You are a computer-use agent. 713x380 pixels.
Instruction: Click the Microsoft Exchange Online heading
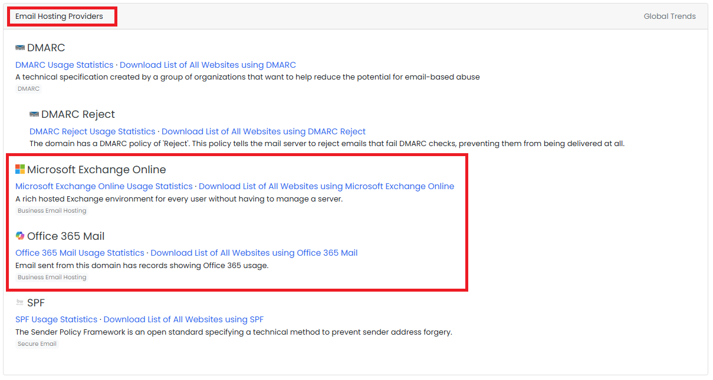click(x=97, y=170)
